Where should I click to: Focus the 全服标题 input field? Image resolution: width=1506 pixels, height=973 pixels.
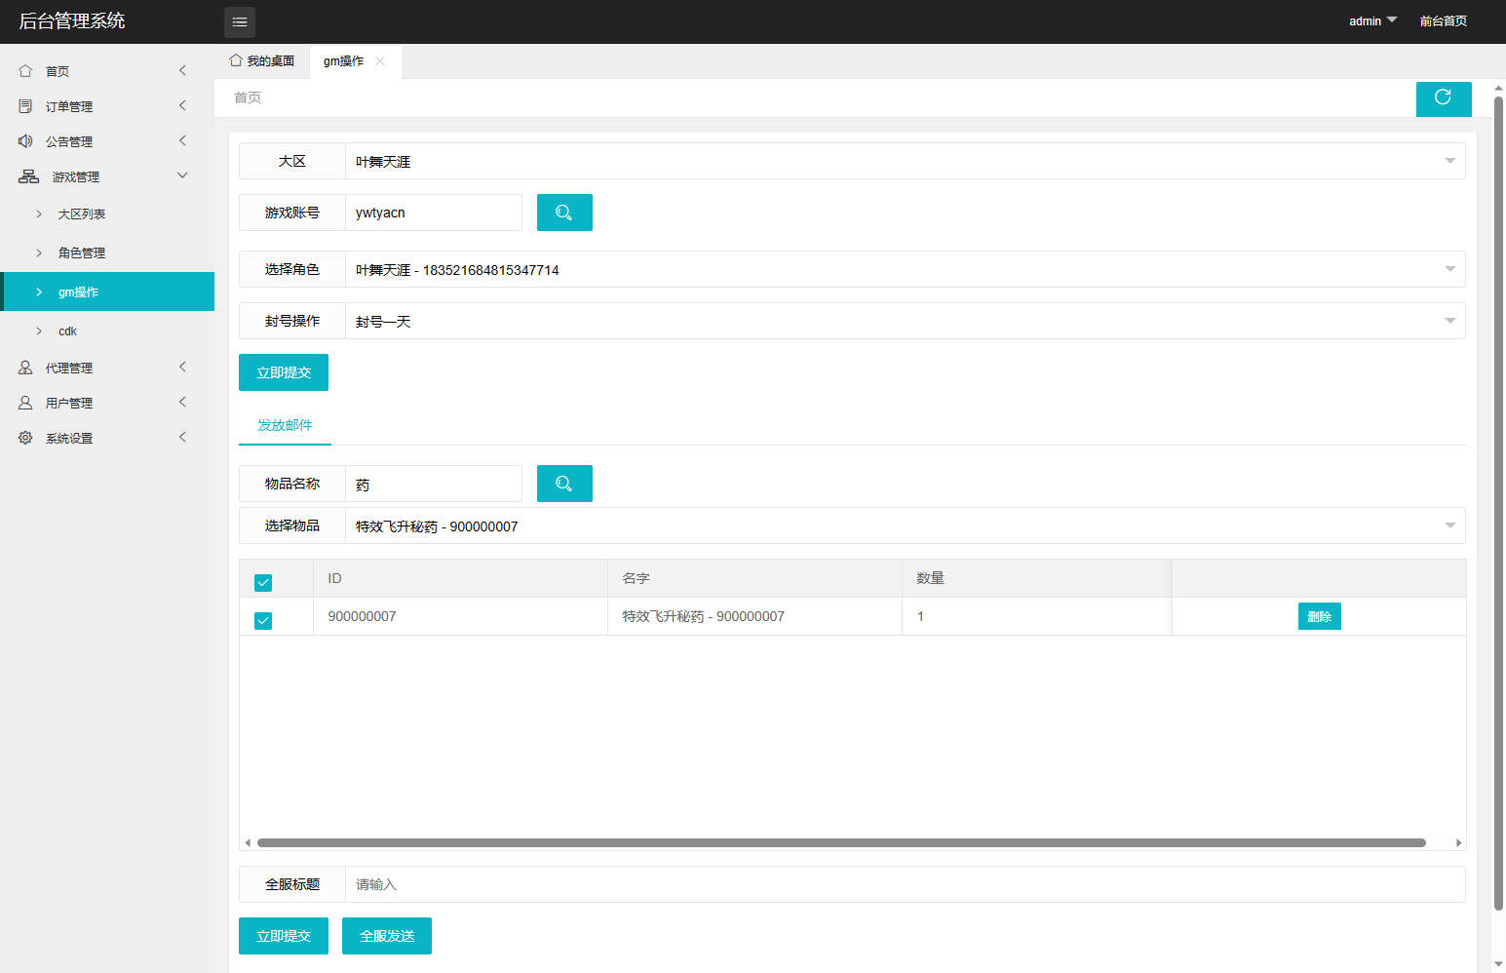point(905,884)
